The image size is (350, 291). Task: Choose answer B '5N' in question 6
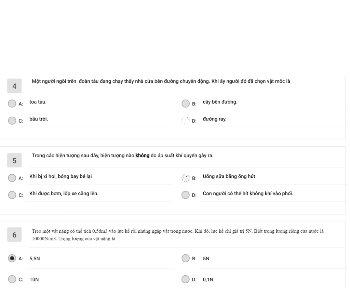186,259
